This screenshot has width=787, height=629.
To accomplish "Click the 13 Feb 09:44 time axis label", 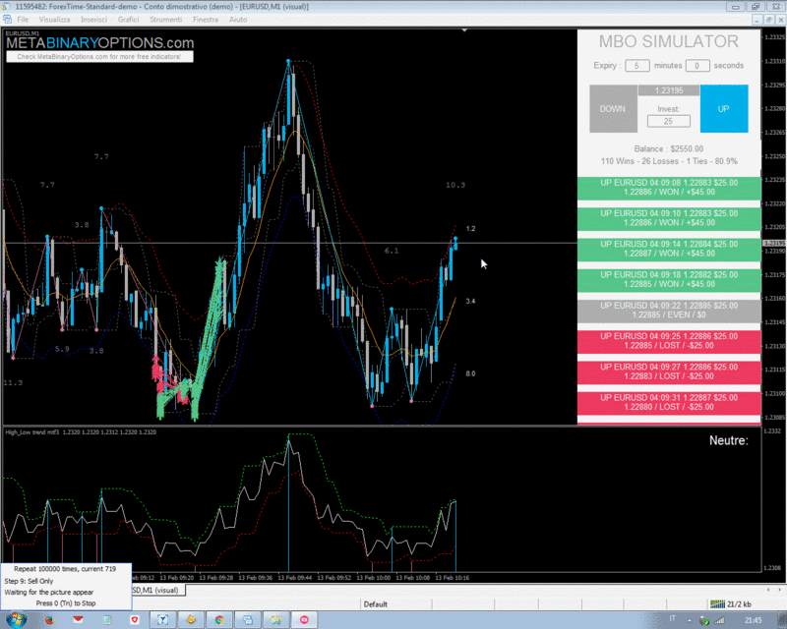I will pos(294,578).
